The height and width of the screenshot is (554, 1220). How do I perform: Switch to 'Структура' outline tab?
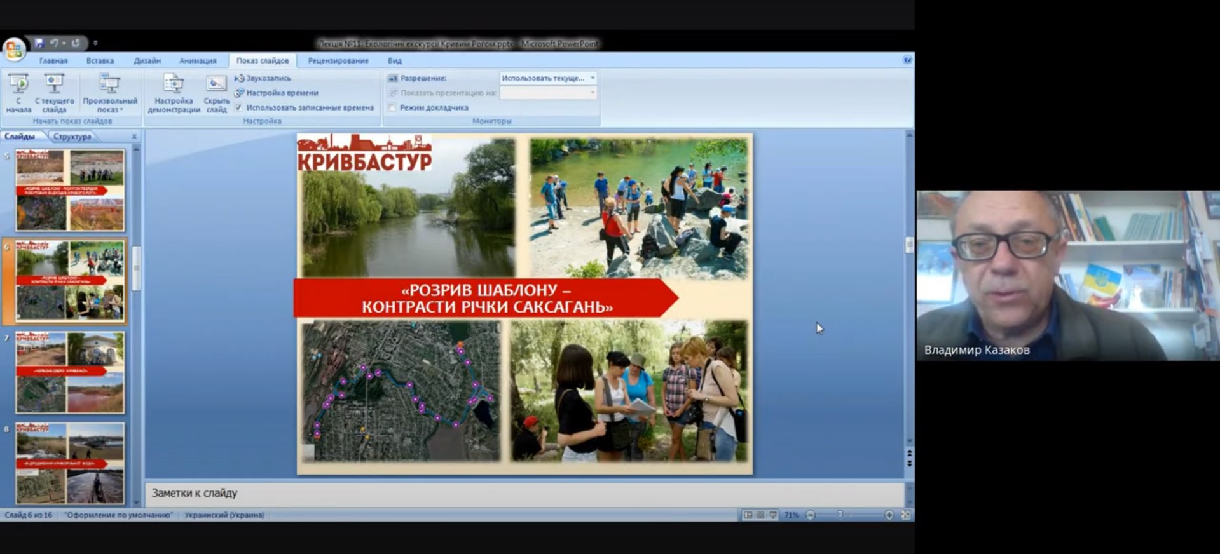coord(72,136)
